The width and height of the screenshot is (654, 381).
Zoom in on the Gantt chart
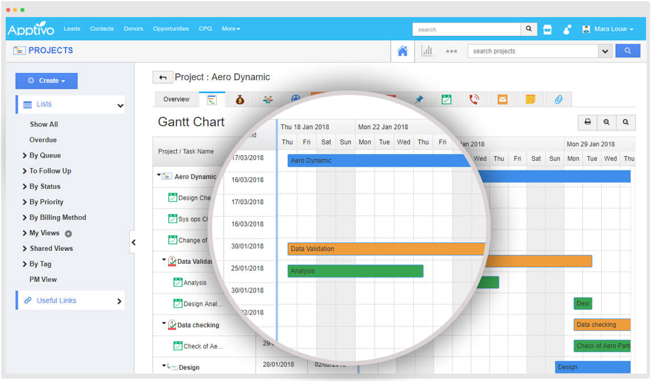coord(607,122)
